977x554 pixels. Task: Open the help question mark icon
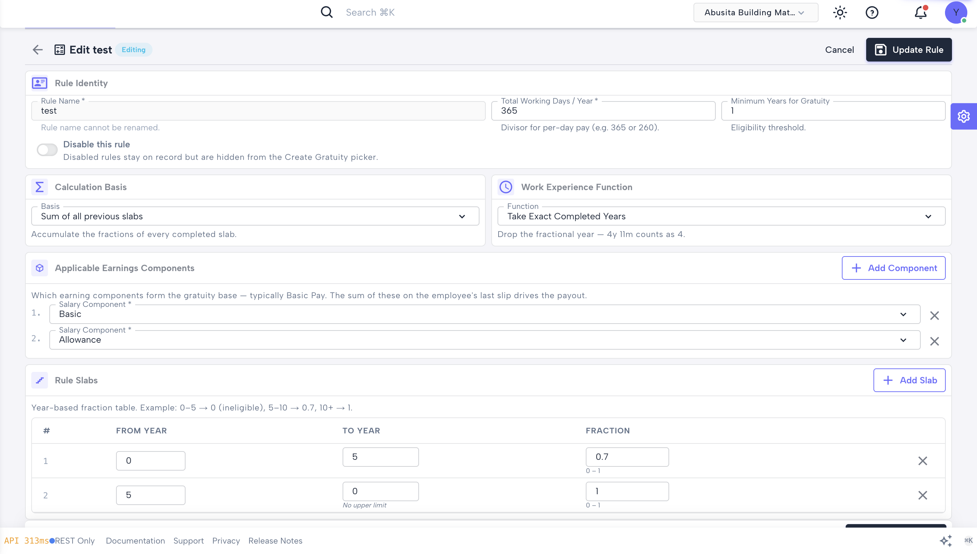(x=872, y=13)
